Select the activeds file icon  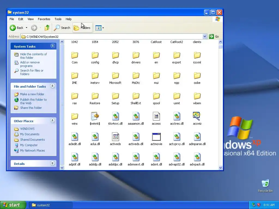pyautogui.click(x=116, y=137)
